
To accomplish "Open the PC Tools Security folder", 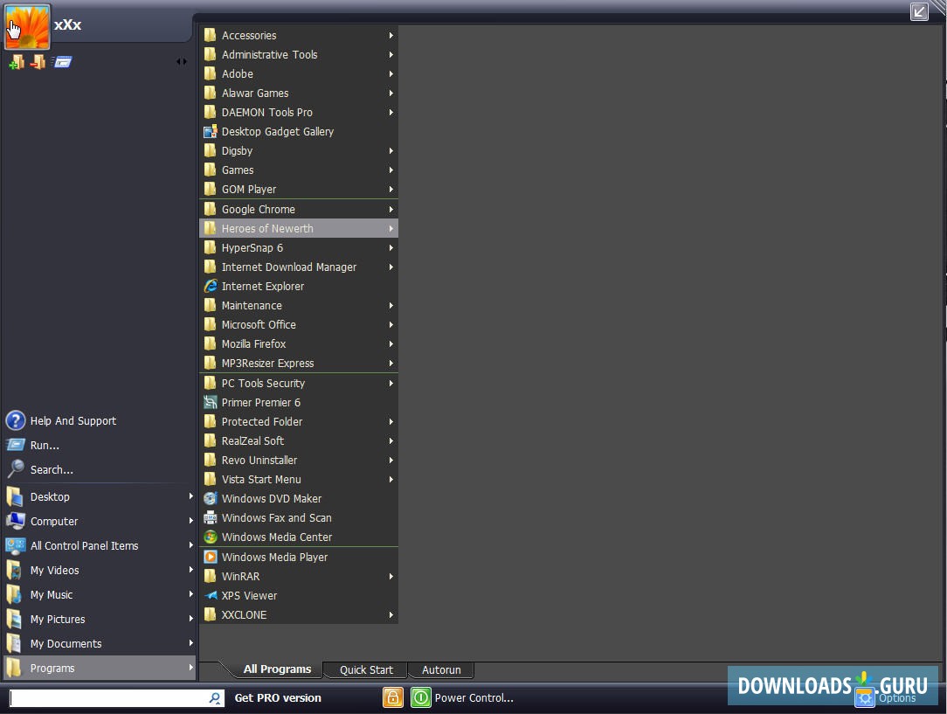I will pos(299,383).
